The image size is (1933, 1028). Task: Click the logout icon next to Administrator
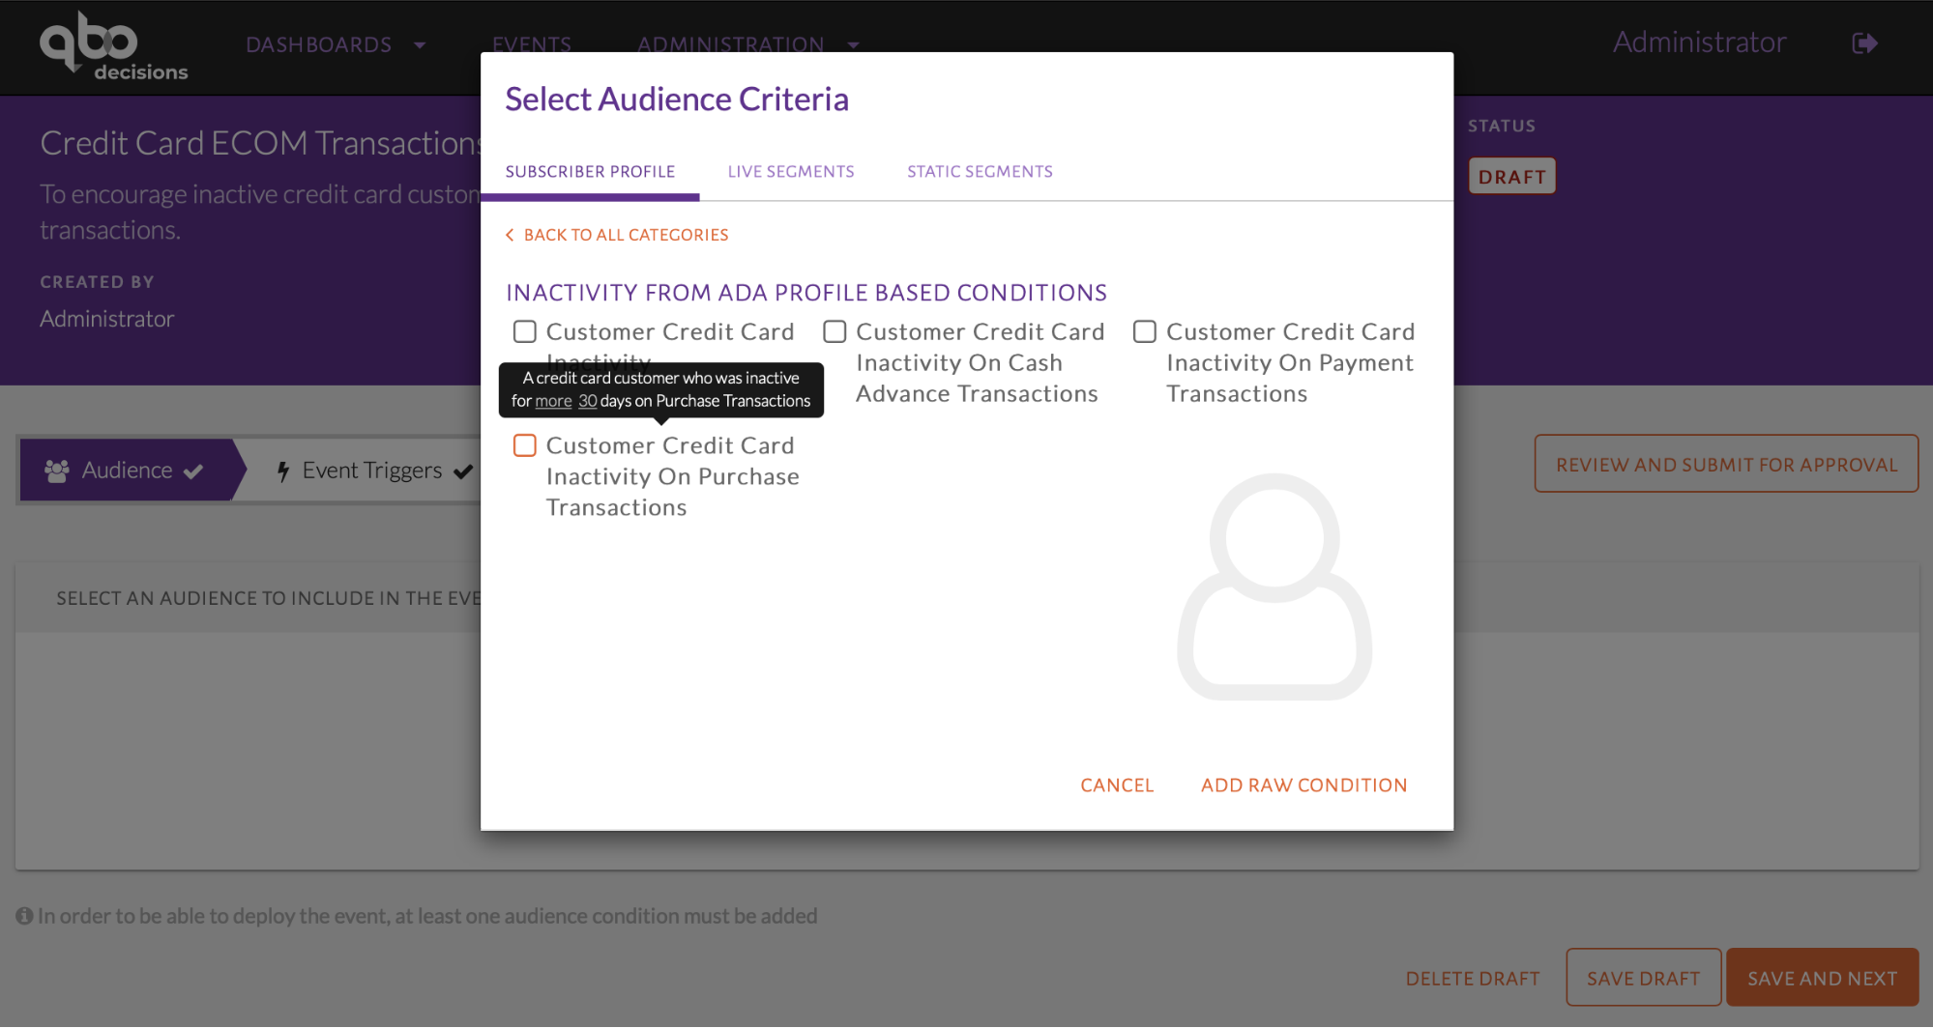pos(1864,43)
